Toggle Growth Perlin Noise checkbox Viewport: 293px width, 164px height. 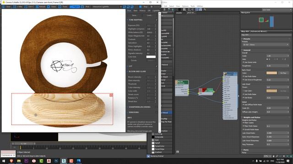coord(243,129)
